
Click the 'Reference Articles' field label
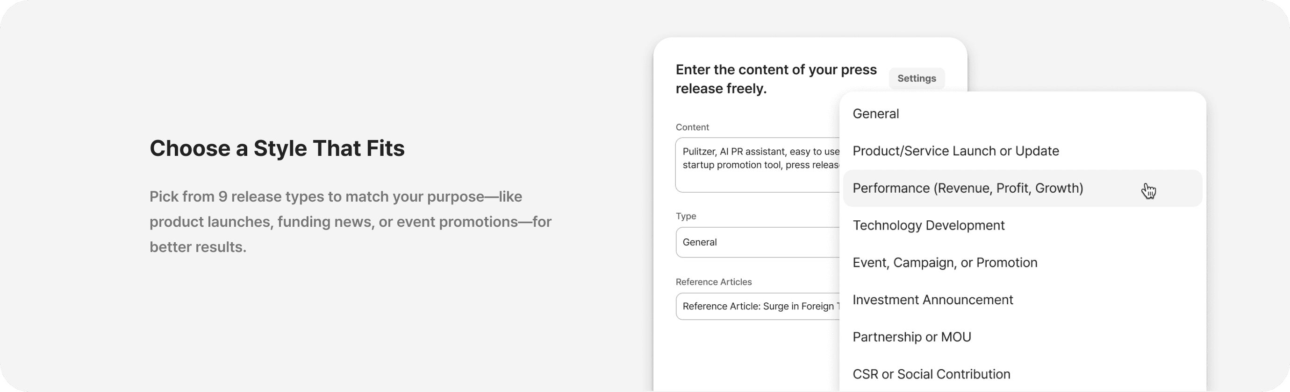pyautogui.click(x=713, y=282)
